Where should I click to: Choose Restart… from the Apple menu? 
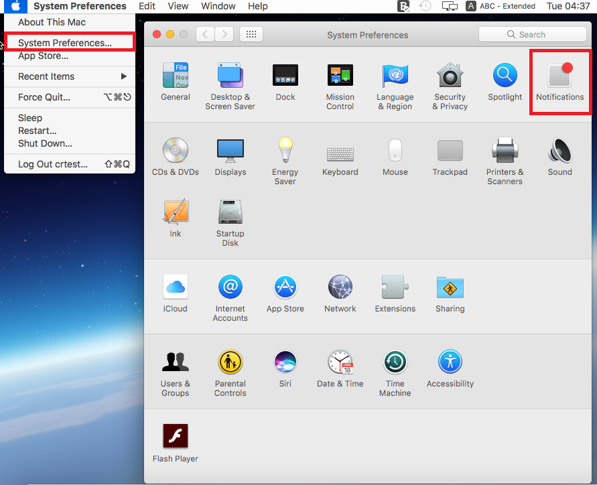70,131
